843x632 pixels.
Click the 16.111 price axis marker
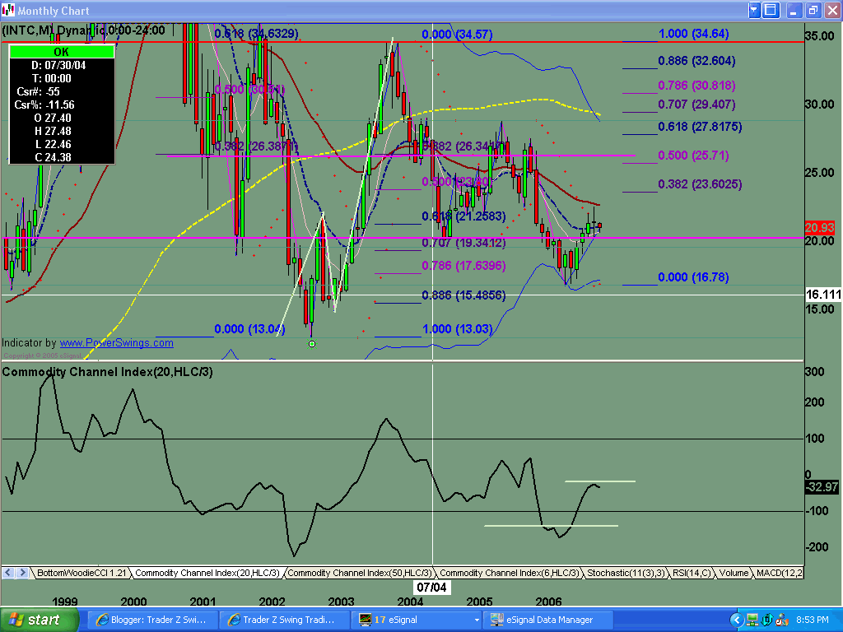[x=823, y=295]
